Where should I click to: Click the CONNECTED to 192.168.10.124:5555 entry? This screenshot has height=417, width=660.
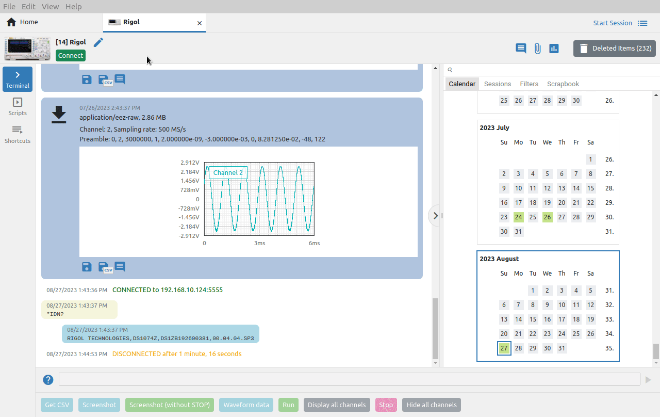[x=168, y=290]
